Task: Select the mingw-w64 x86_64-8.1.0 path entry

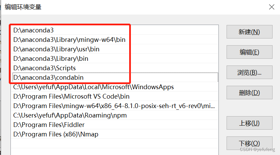Action: click(x=115, y=106)
